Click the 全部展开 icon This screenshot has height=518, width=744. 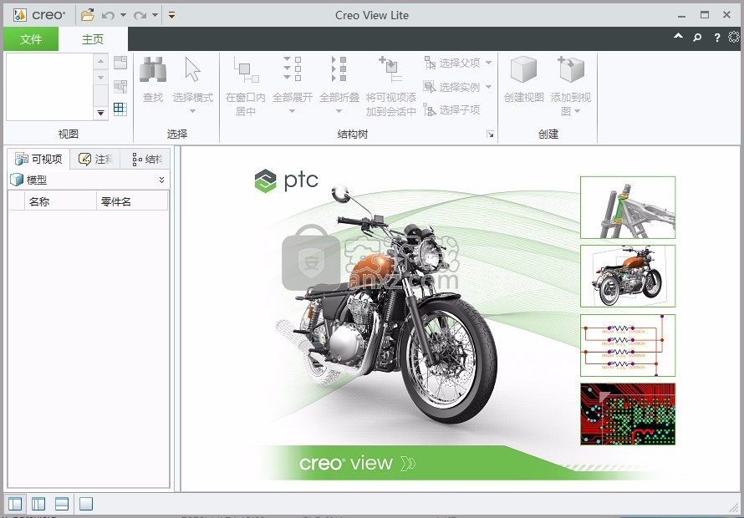[293, 69]
